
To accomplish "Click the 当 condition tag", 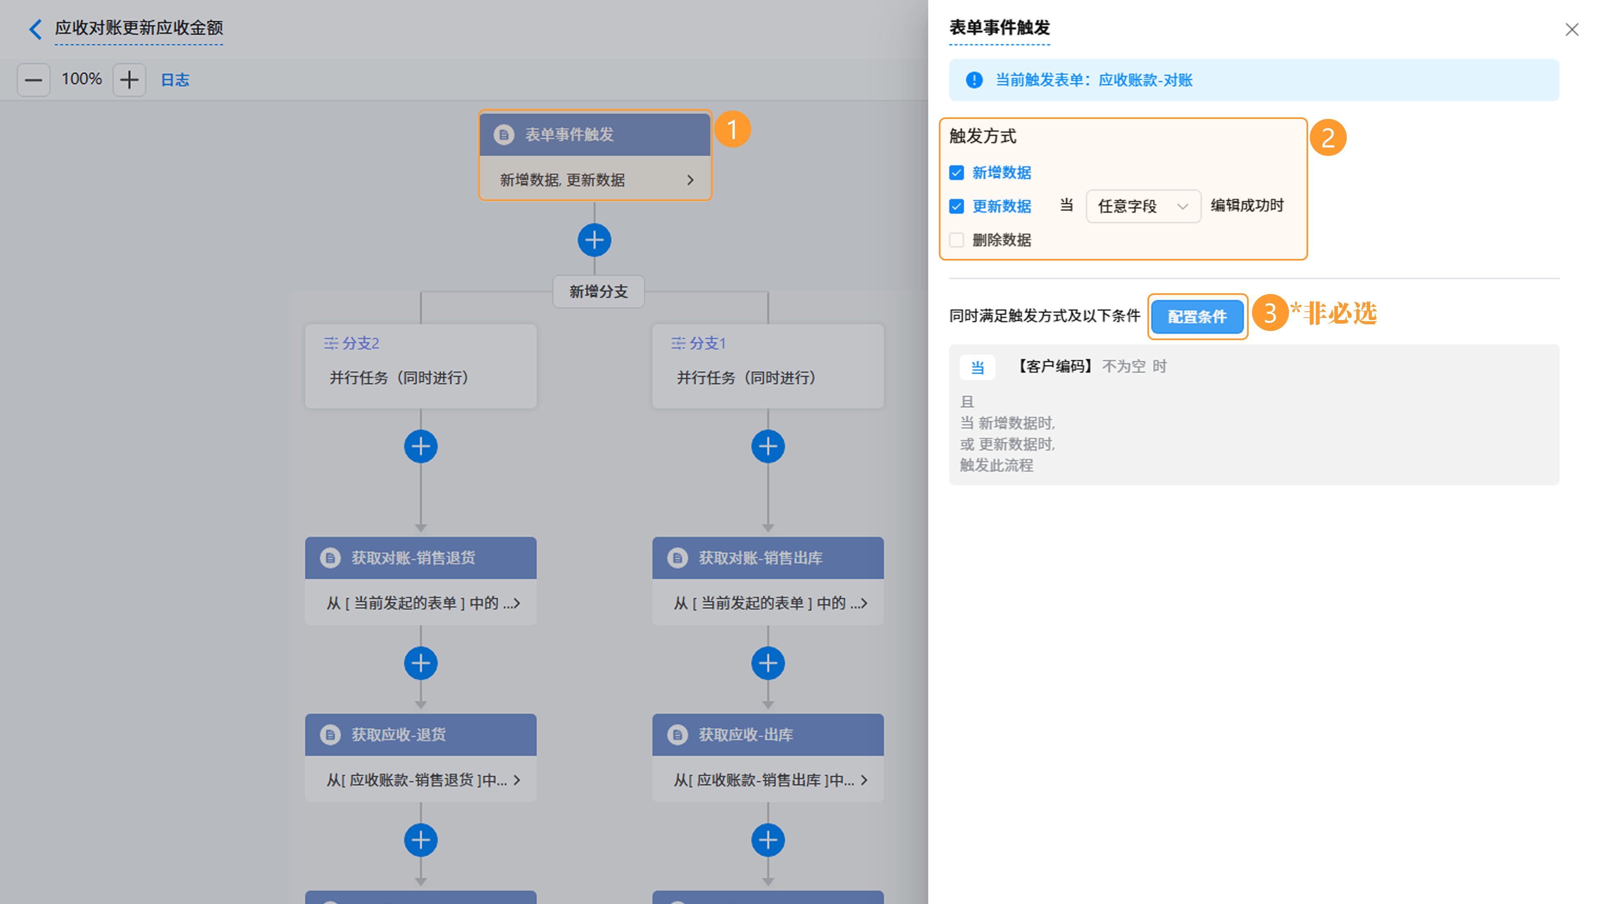I will [977, 368].
